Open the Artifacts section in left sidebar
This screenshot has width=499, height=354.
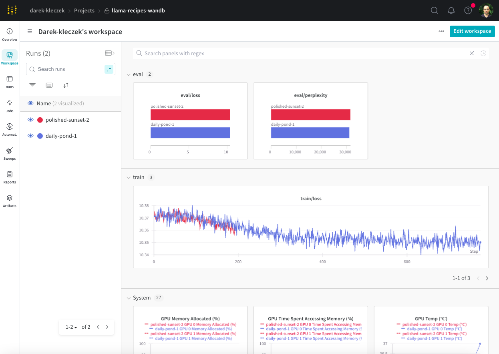pyautogui.click(x=10, y=200)
